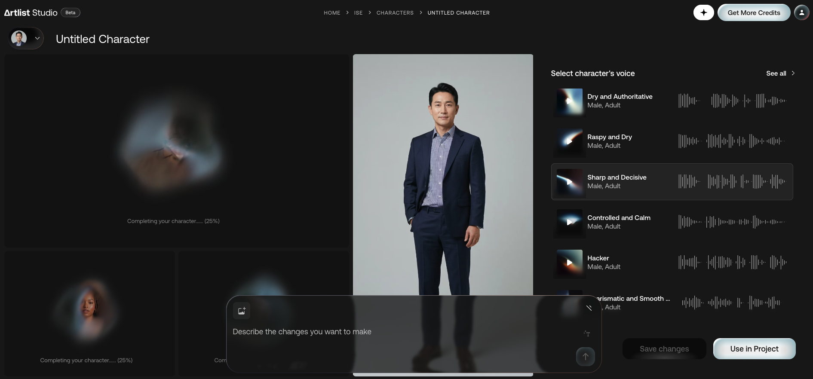The image size is (813, 379).
Task: Click the Use in Project button
Action: [754, 349]
